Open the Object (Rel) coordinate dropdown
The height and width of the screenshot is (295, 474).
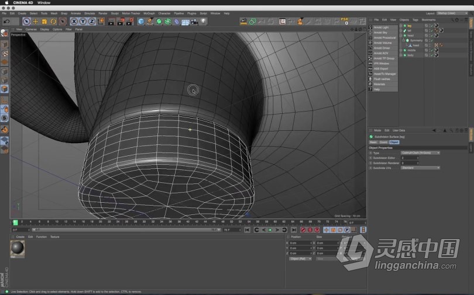(300, 259)
